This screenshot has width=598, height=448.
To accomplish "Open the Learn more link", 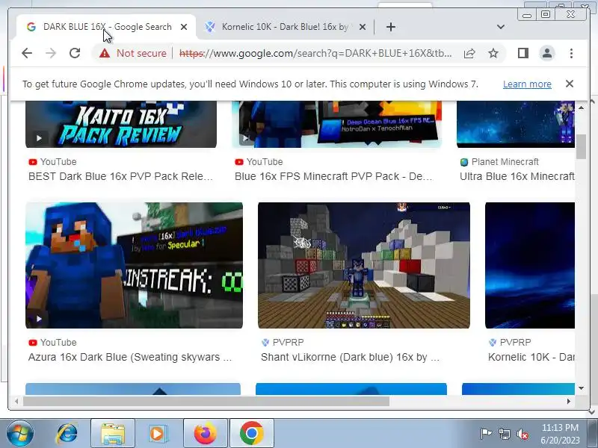I will click(527, 84).
